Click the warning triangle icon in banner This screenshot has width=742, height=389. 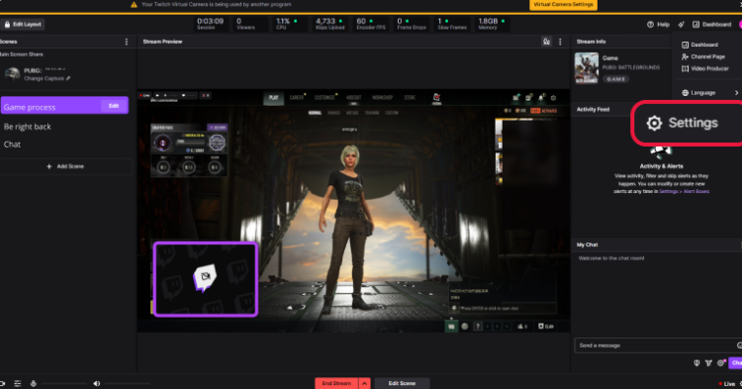point(134,4)
